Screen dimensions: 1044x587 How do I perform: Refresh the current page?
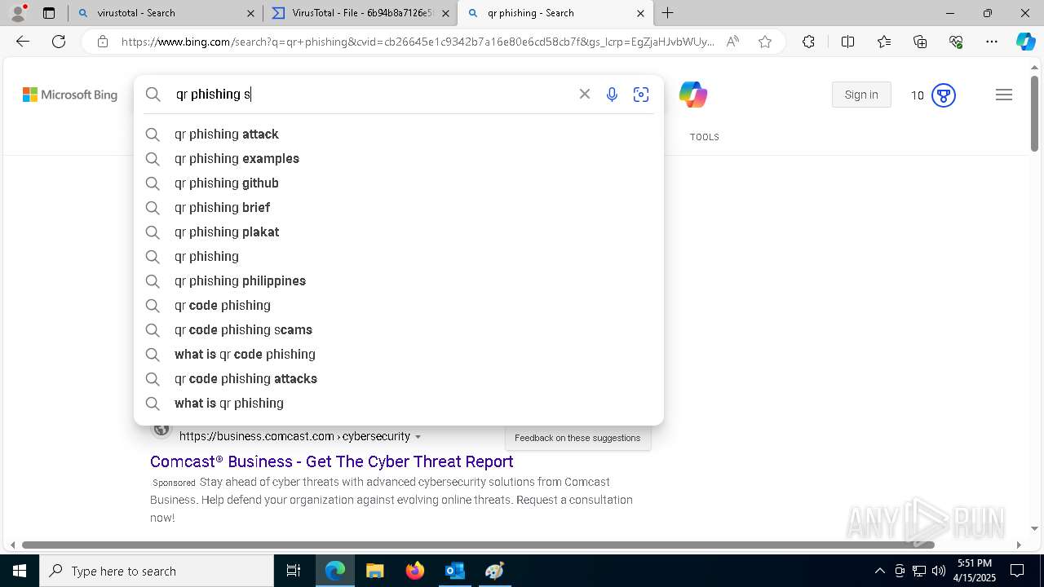click(59, 42)
